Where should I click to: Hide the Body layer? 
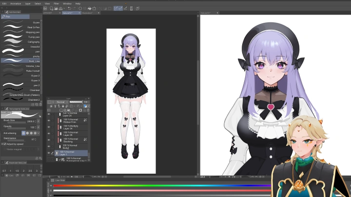coord(49,146)
